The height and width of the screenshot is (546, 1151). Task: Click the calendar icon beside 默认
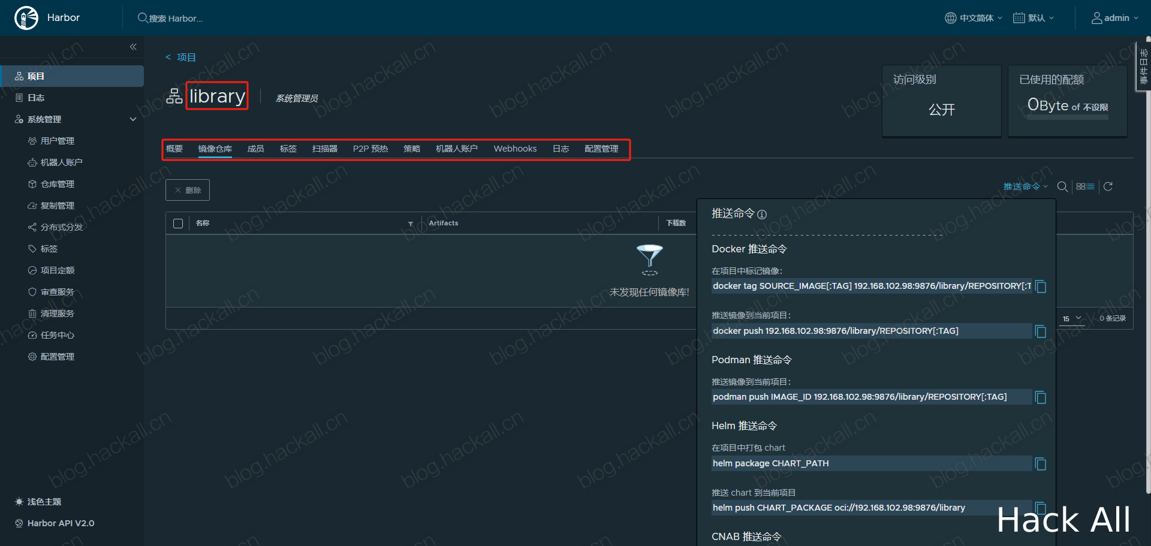pyautogui.click(x=1019, y=18)
